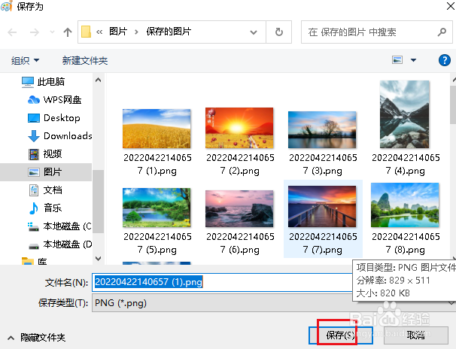This screenshot has width=456, height=349.
Task: Select wheat field thumbnail 7 (1).png
Action: click(x=157, y=129)
